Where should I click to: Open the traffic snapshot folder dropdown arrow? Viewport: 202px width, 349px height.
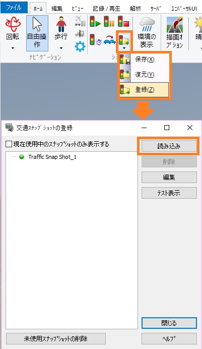coord(124,48)
